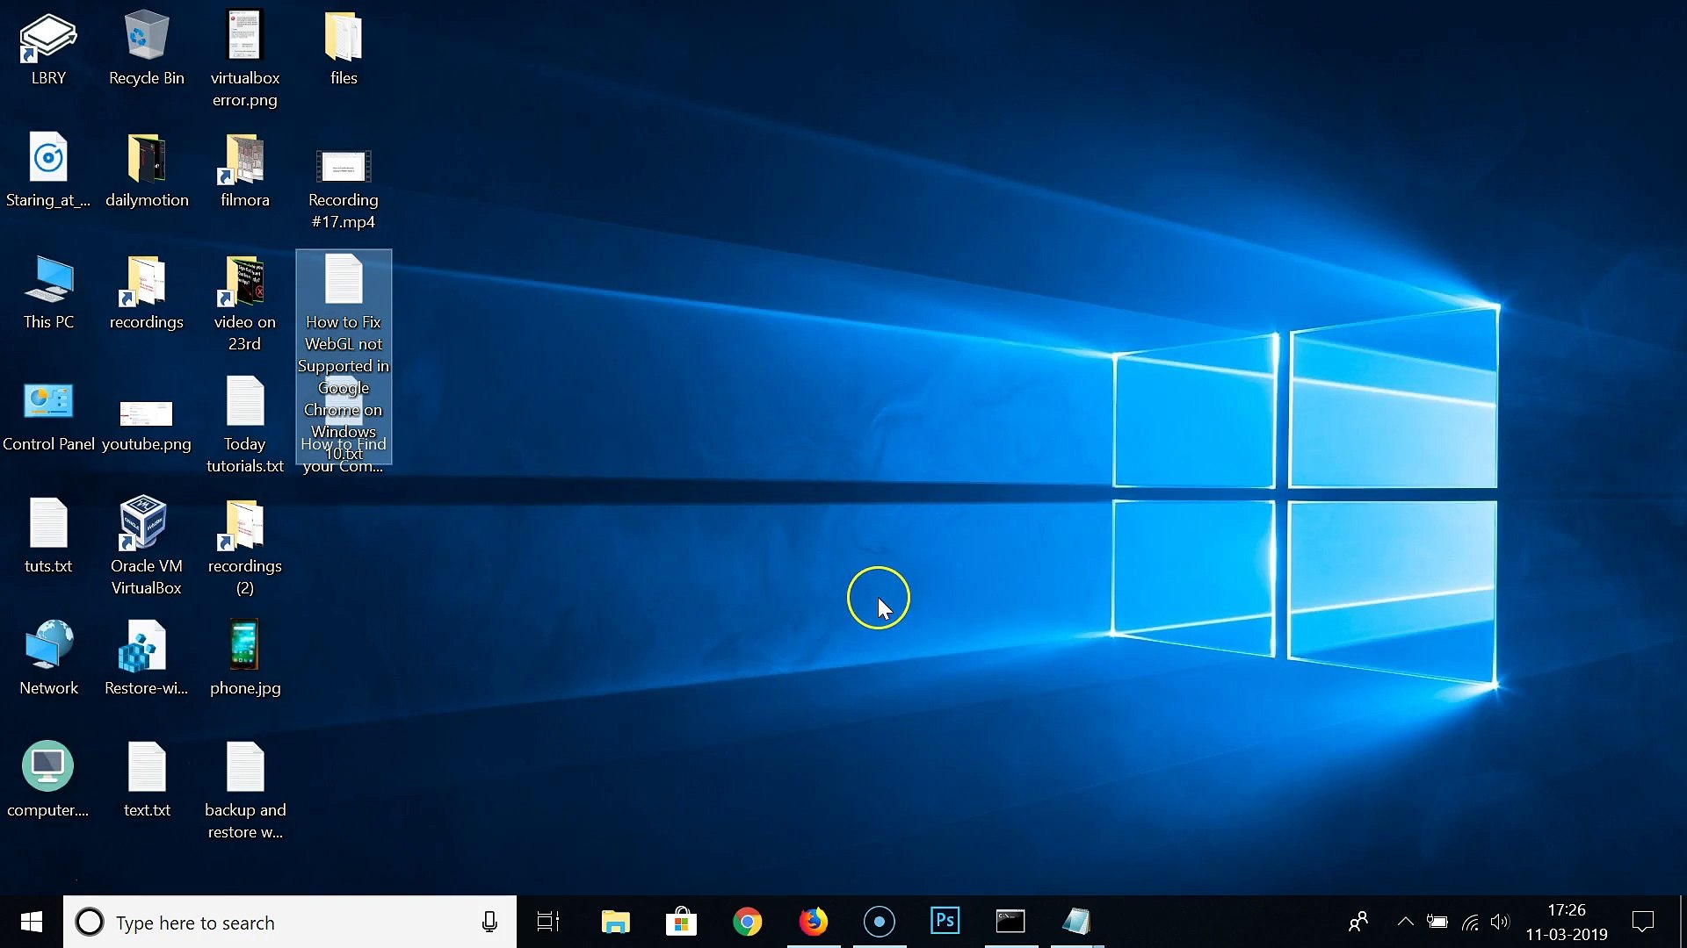Select Oracle VM VirtualBox shortcut
1687x948 pixels.
coord(147,547)
